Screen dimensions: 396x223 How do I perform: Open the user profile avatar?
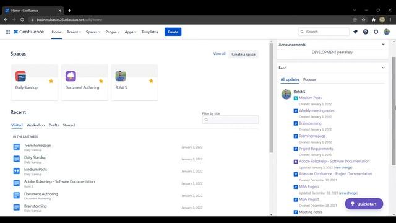[386, 32]
